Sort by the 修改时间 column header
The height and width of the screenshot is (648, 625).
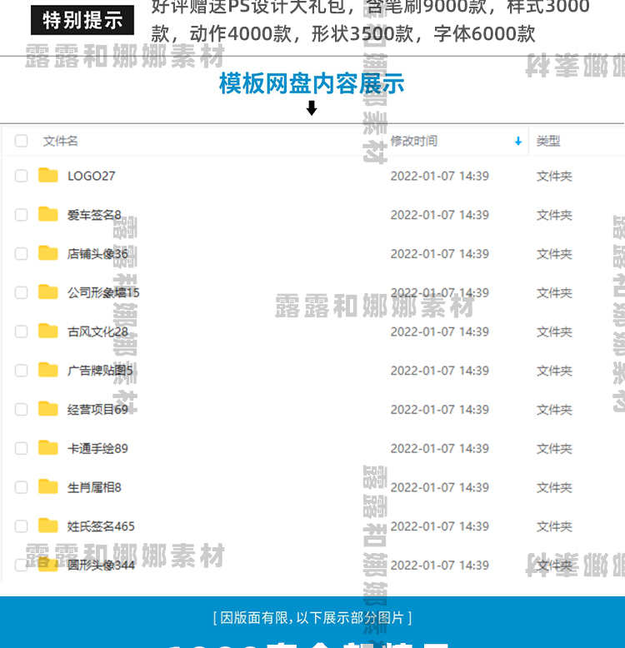tap(414, 141)
